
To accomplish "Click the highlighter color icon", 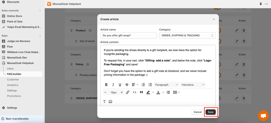I will (x=148, y=92).
